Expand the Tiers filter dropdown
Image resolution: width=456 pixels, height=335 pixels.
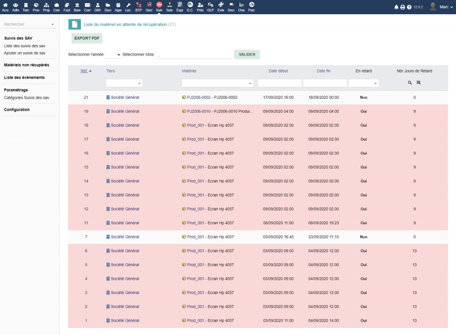[124, 83]
